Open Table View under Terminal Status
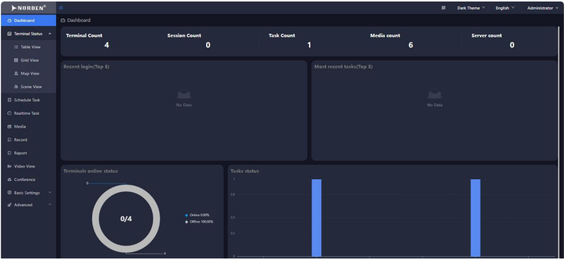The width and height of the screenshot is (564, 259). [30, 47]
